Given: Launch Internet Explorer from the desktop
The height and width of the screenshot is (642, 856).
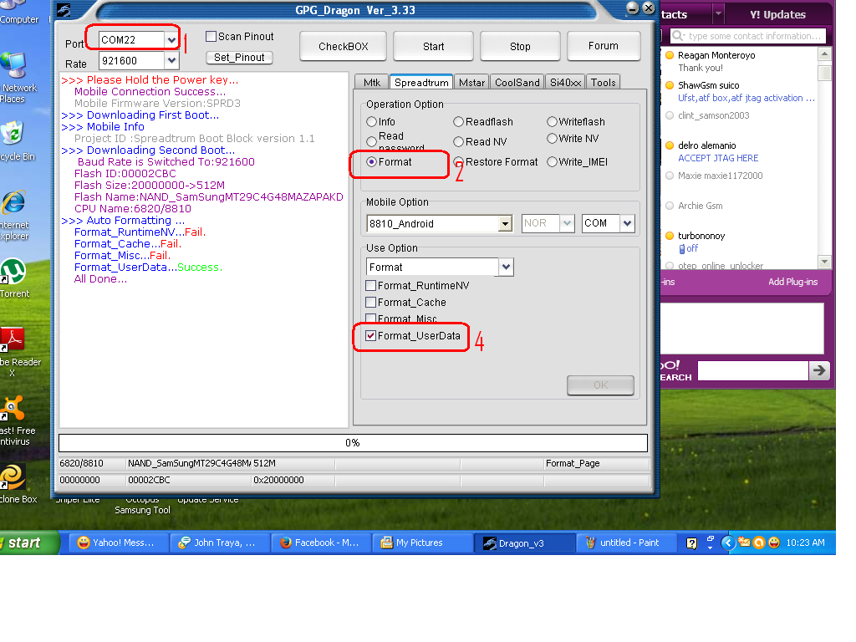Looking at the screenshot, I should pos(14,216).
